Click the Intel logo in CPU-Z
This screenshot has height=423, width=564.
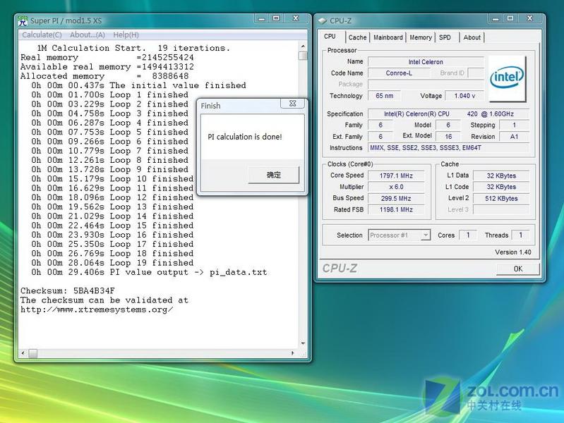tap(507, 78)
